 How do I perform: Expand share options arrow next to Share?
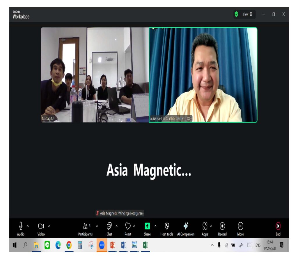(x=155, y=226)
